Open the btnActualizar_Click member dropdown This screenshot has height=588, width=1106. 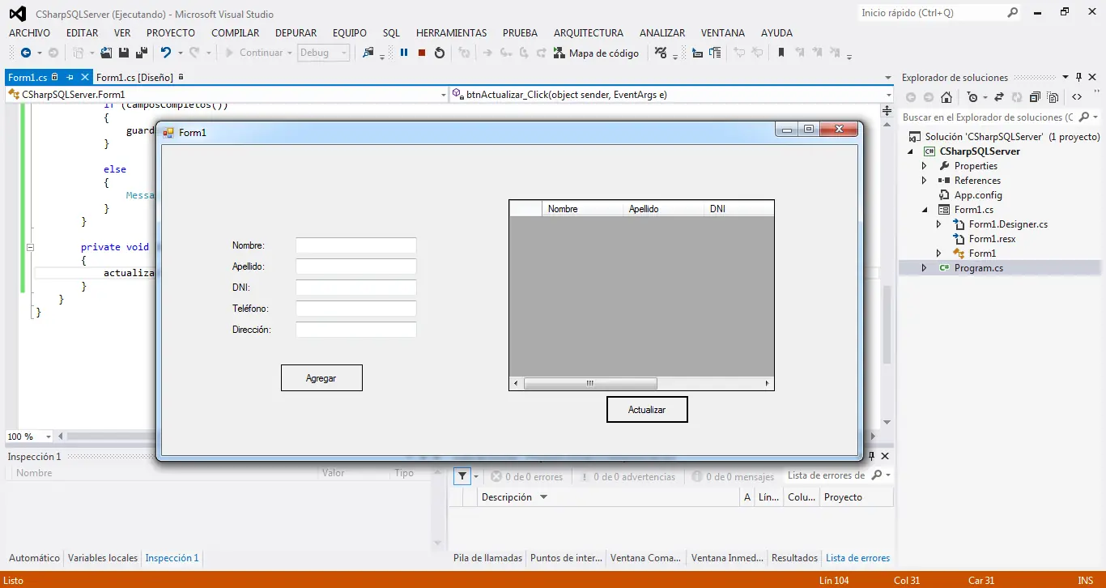(889, 95)
